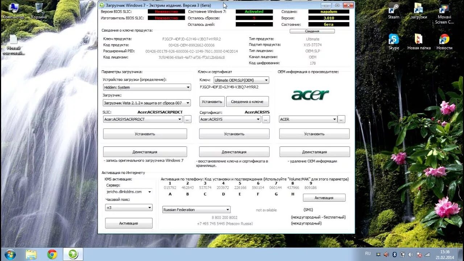Expand the Загрузчик Vista 2.1.2+ dropdown

147,103
